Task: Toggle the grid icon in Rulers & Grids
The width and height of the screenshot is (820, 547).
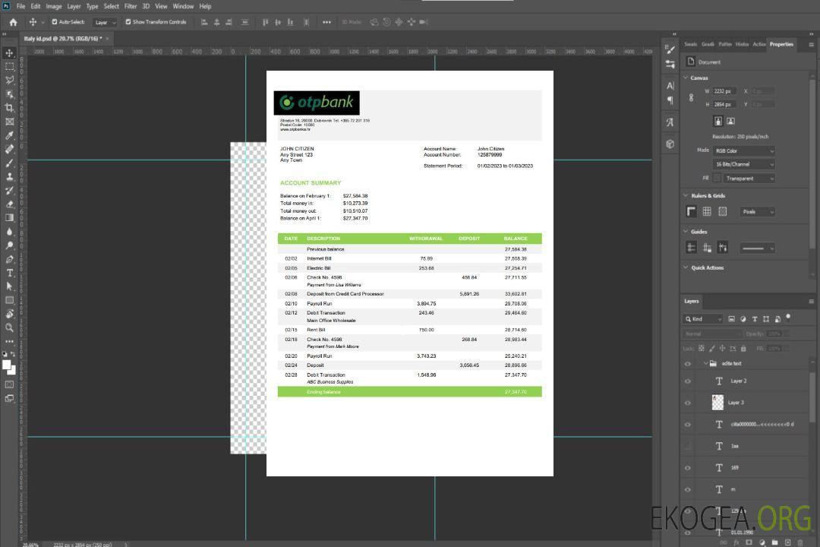Action: tap(707, 211)
